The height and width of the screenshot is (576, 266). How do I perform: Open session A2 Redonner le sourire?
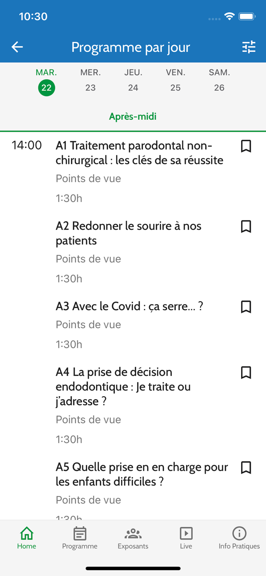[129, 233]
